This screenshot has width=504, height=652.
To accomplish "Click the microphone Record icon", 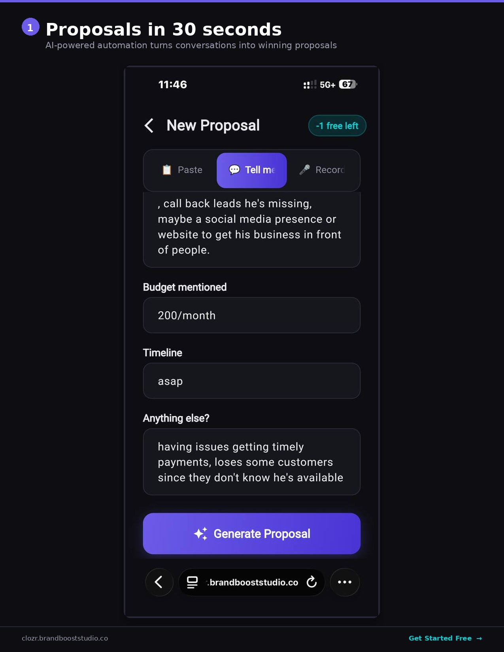I will [304, 170].
